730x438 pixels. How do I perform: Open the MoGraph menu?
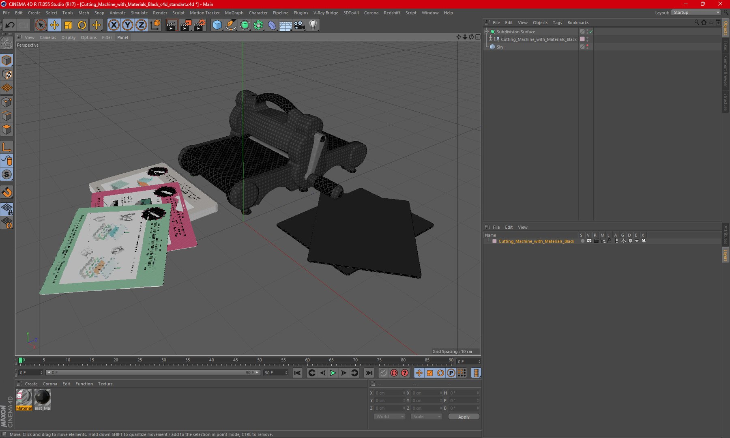click(234, 13)
